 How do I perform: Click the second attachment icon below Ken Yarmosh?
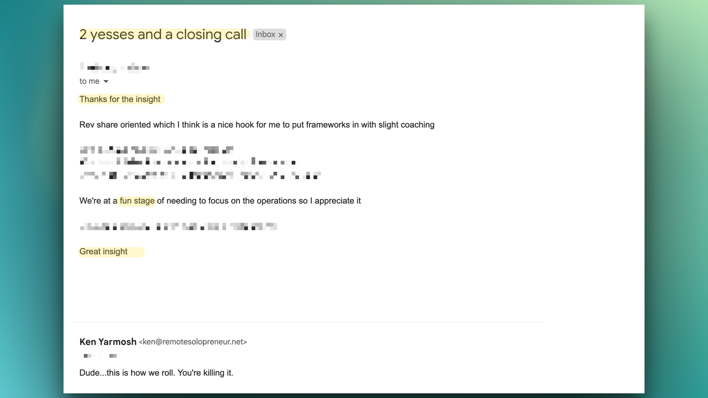(x=112, y=355)
